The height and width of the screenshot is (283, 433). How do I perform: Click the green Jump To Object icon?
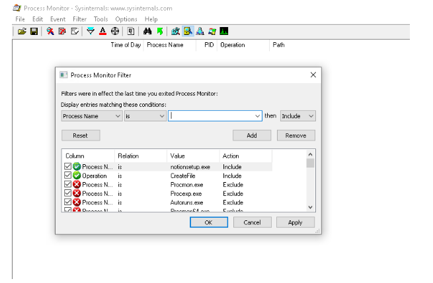(159, 32)
